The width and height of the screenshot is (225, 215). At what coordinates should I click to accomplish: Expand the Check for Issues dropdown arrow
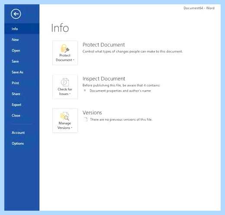tap(70, 94)
